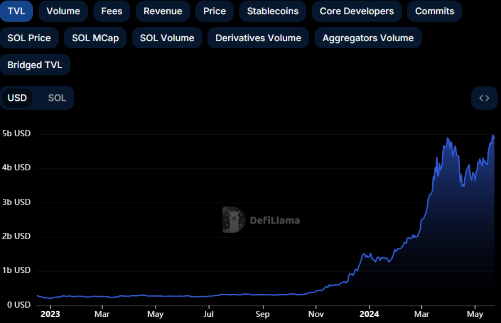Show Aggregators Volume on chart
The width and height of the screenshot is (501, 323).
pos(368,38)
